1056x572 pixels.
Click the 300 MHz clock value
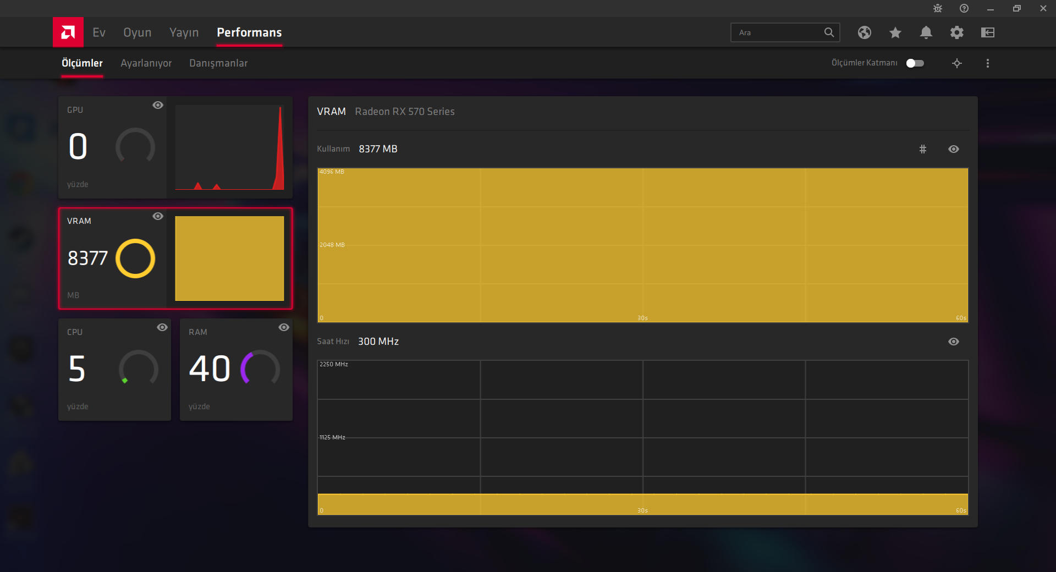[378, 342]
